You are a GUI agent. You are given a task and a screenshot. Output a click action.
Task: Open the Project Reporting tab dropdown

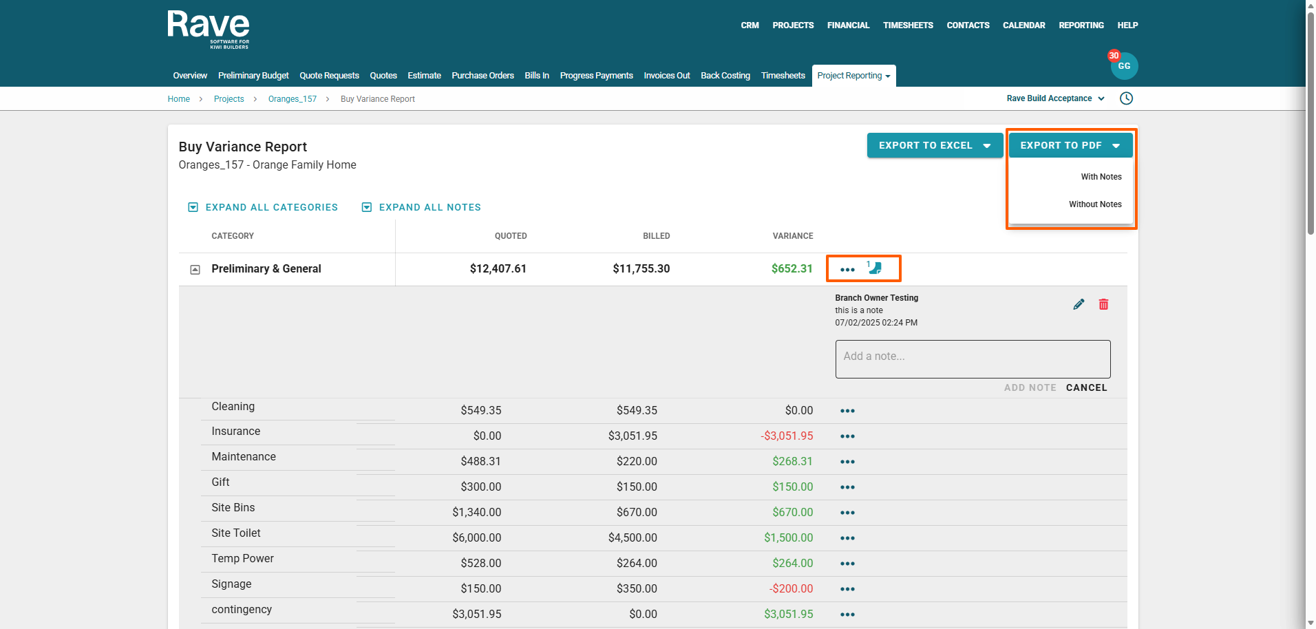tap(853, 76)
